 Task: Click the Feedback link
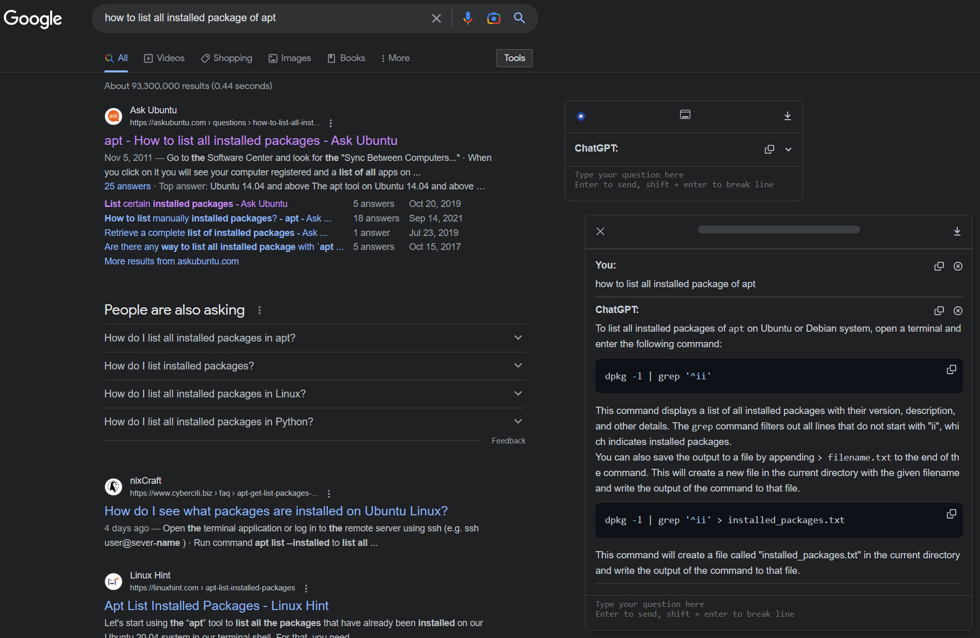(508, 441)
